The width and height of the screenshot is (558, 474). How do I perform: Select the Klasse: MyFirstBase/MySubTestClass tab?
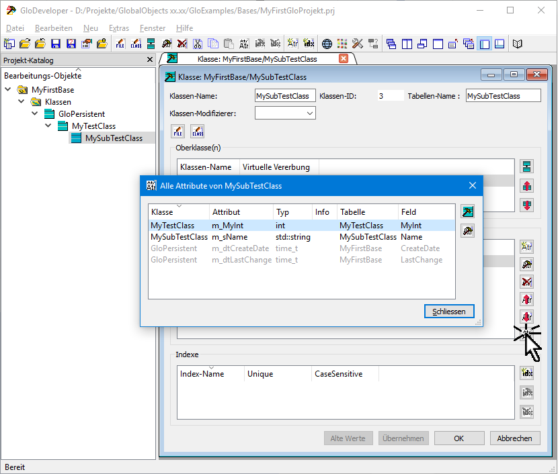257,59
